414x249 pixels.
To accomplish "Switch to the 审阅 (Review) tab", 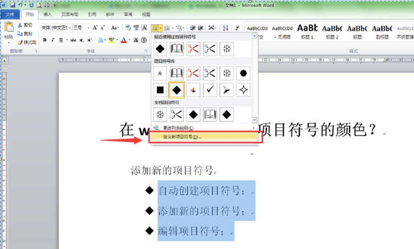I will [128, 14].
